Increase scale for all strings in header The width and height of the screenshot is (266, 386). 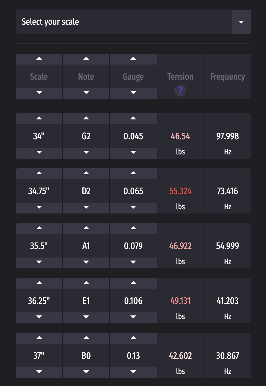pyautogui.click(x=39, y=59)
